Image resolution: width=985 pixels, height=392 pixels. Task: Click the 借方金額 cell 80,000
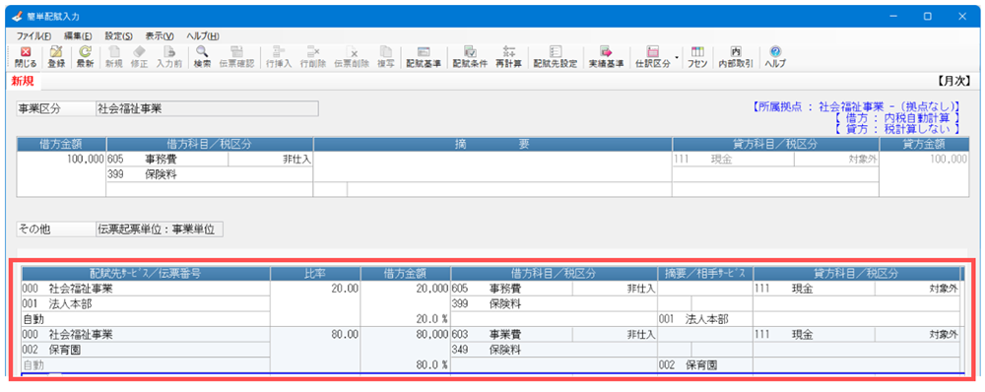tap(405, 334)
